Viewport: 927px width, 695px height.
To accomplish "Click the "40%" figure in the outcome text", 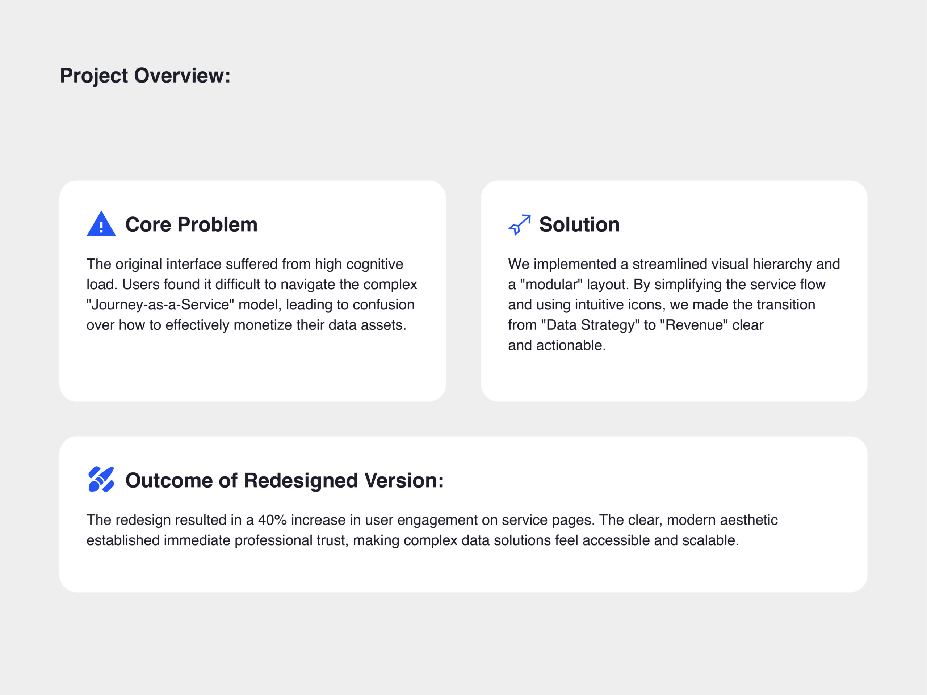I will tap(272, 520).
